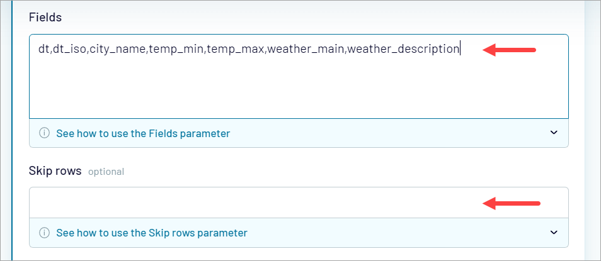The height and width of the screenshot is (261, 601).
Task: Open "See how to use the Fields parameter"
Action: click(143, 133)
